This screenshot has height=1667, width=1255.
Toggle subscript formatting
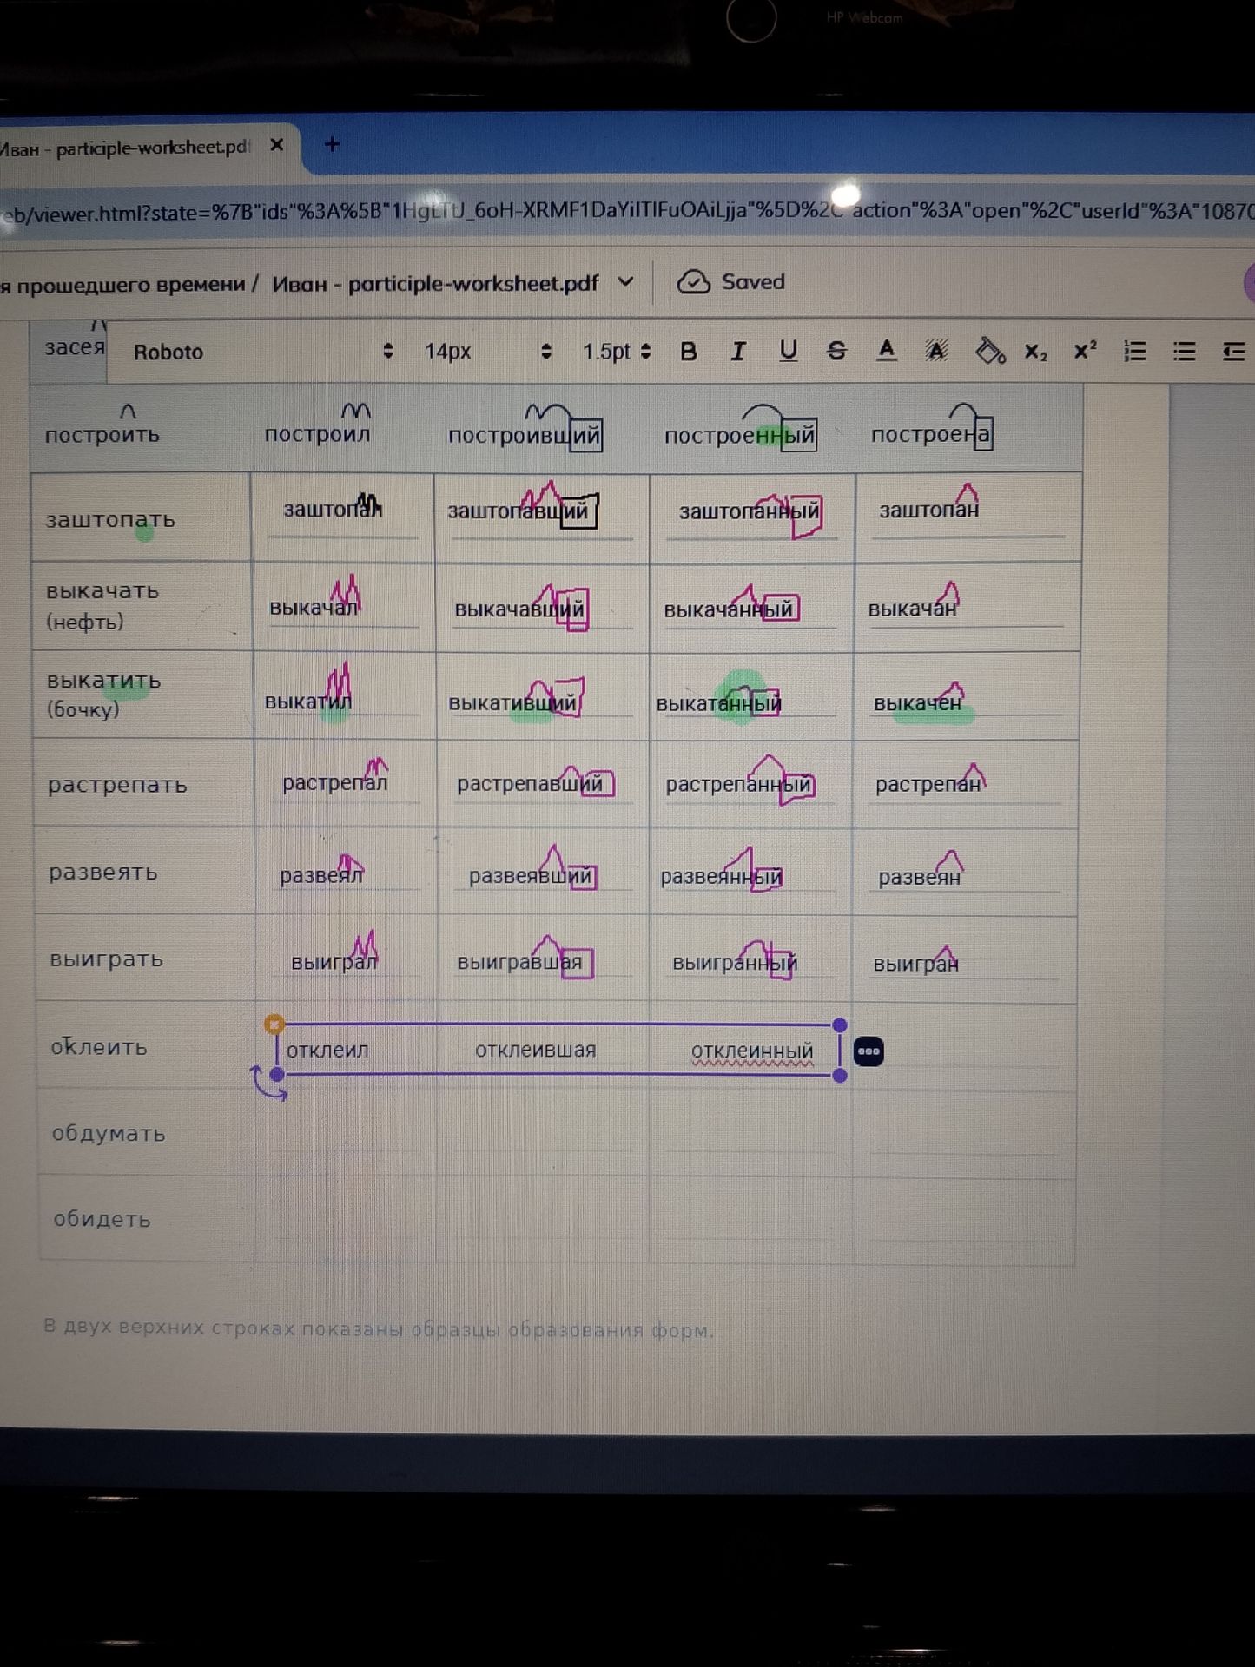click(1035, 352)
